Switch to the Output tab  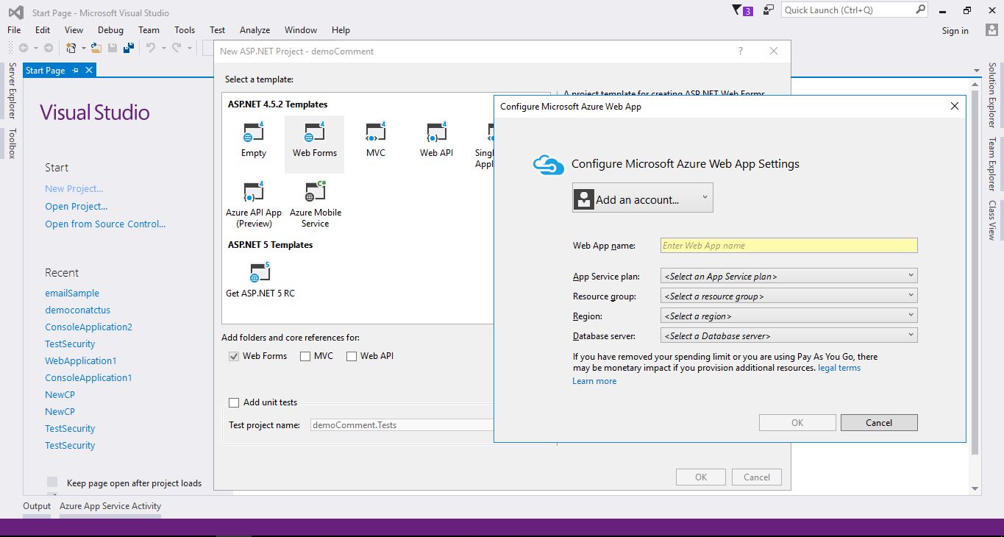pos(37,506)
